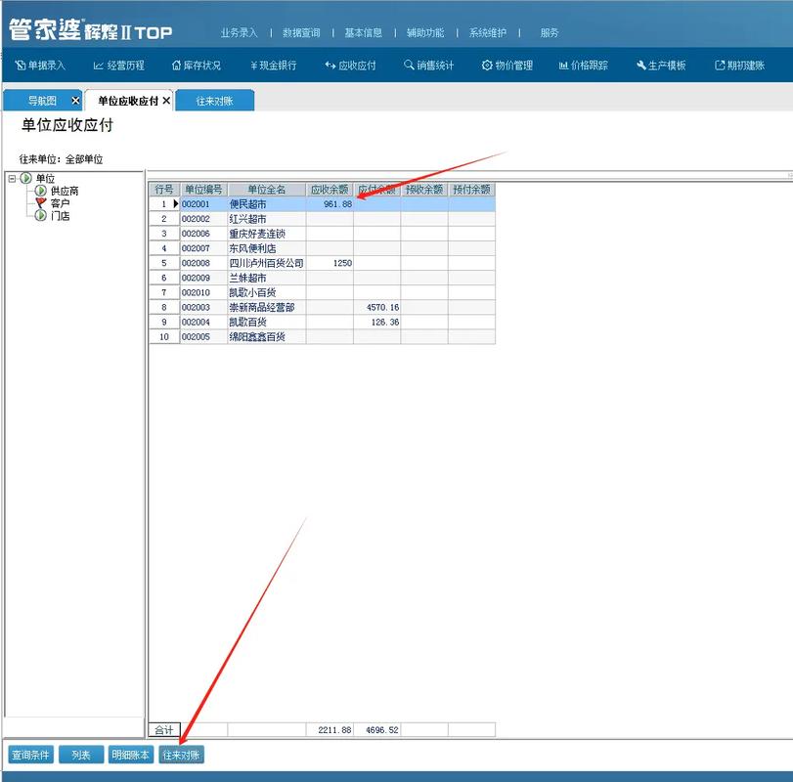Switch to the 往来对账 tab
Image resolution: width=793 pixels, height=782 pixels.
[x=214, y=101]
